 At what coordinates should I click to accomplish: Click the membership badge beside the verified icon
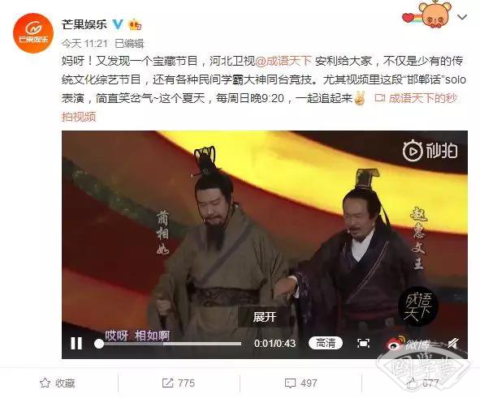(135, 24)
